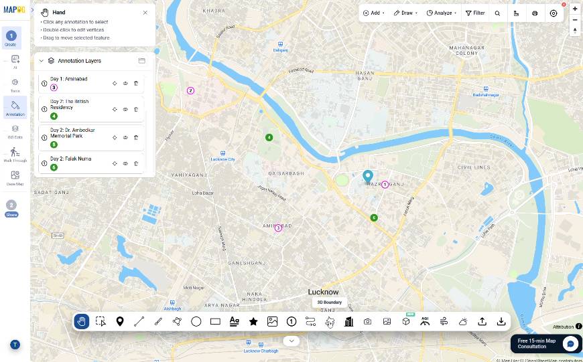Image resolution: width=583 pixels, height=362 pixels.
Task: Open Free 15-min Map Consultation chat
Action: tap(546, 344)
